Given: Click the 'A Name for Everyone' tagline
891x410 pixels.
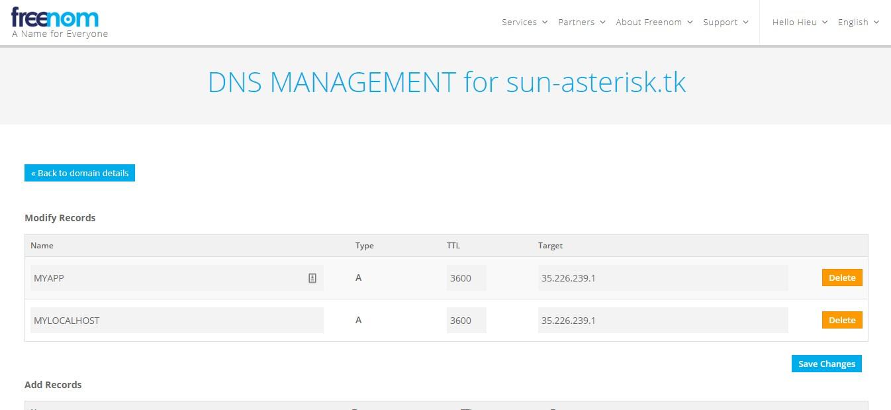Looking at the screenshot, I should 60,34.
